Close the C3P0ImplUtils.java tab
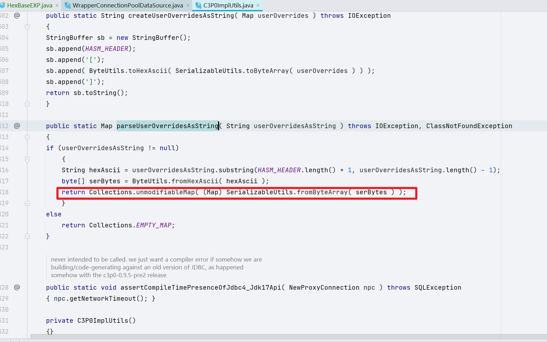547x342 pixels. [258, 5]
